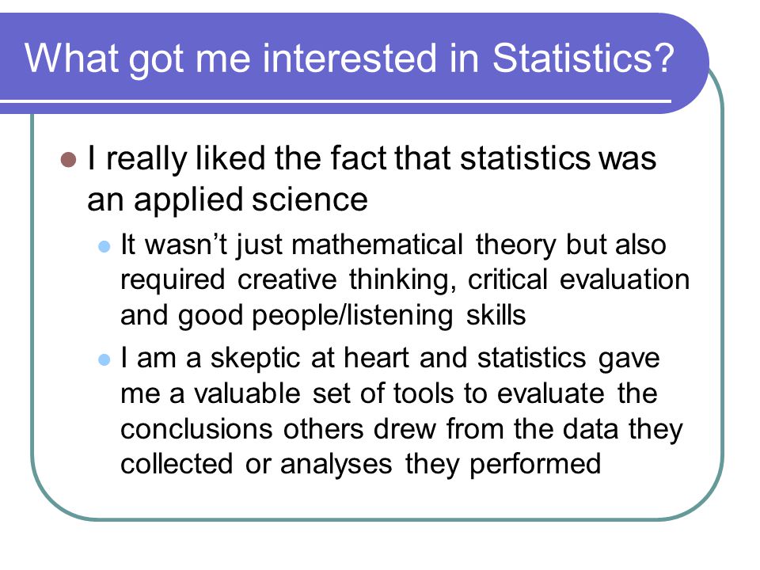Screen dimensions: 760x570
Task: Click the word 'mathematical' in the first sub-bullet
Action: pos(378,245)
